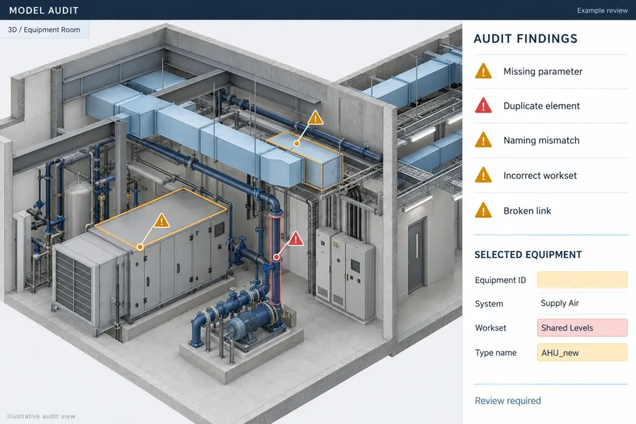Select the Incorrect workset finding
Viewport: 636px width, 424px height.
(552, 176)
